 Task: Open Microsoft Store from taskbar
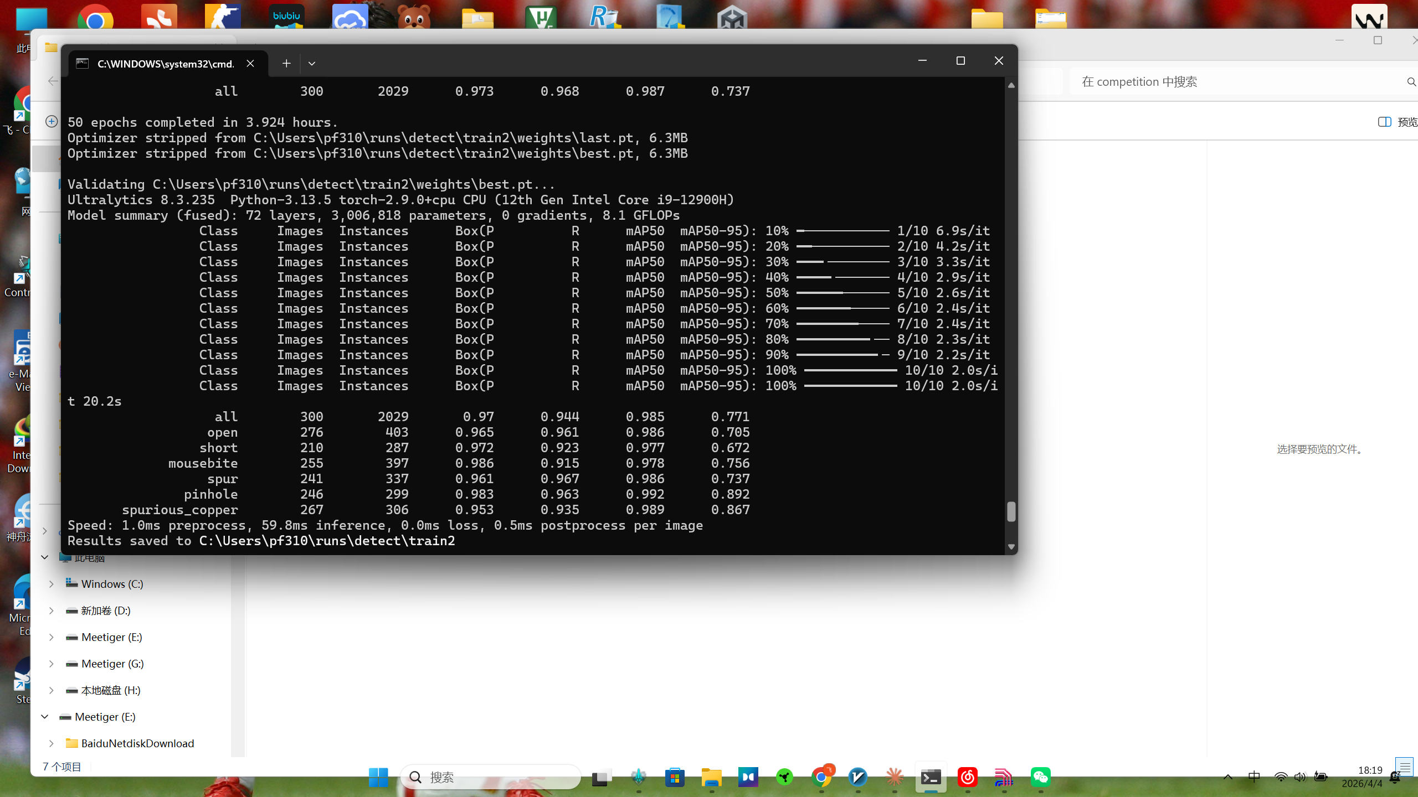(675, 777)
